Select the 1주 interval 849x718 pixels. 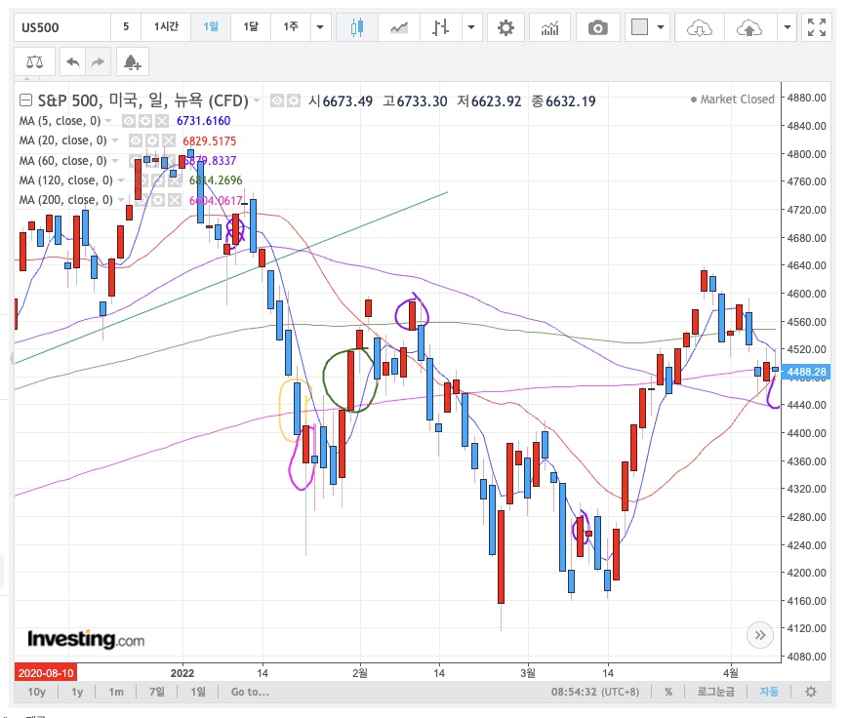(291, 27)
